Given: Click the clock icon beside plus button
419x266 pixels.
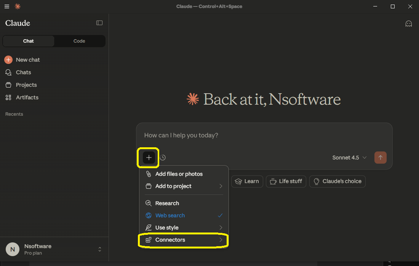Looking at the screenshot, I should 163,158.
